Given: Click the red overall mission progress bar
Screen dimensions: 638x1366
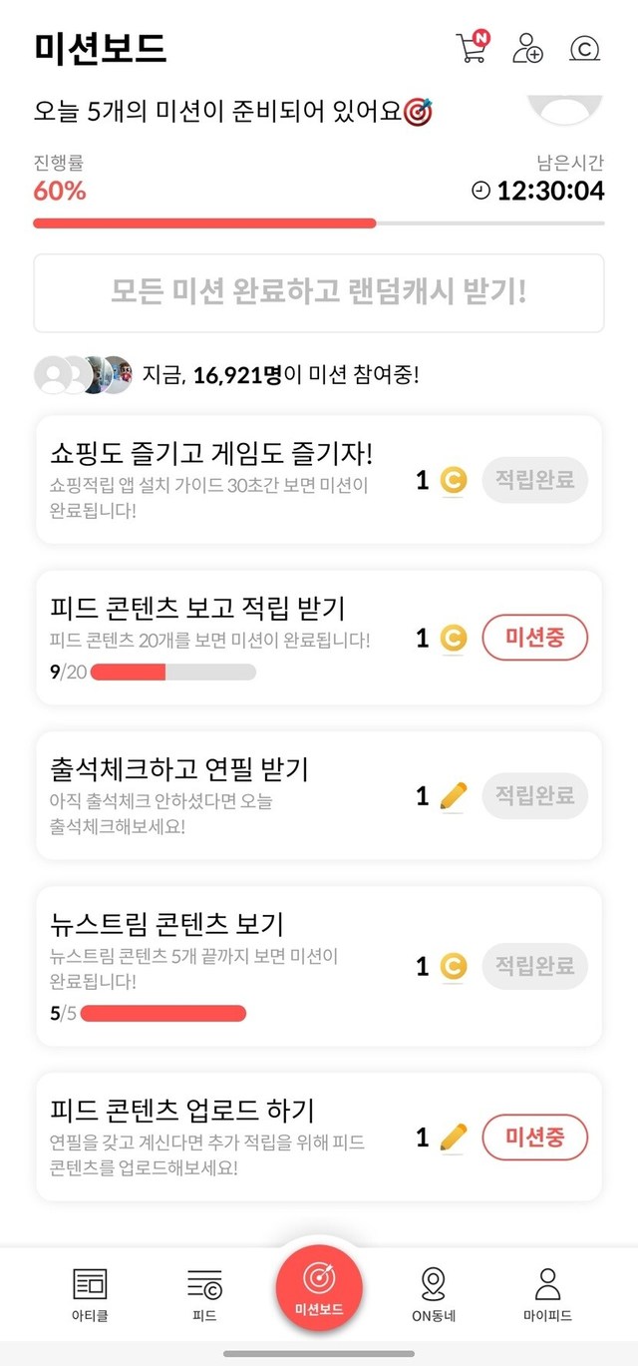Looking at the screenshot, I should tap(204, 223).
